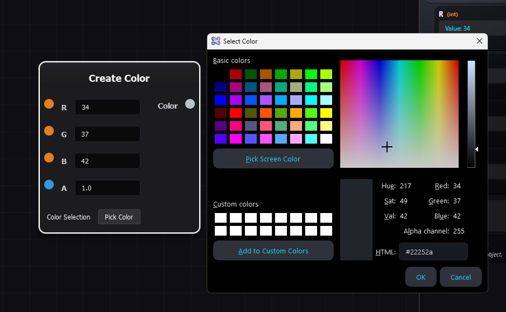
Task: Click inside the HTML hex color field
Action: (433, 252)
